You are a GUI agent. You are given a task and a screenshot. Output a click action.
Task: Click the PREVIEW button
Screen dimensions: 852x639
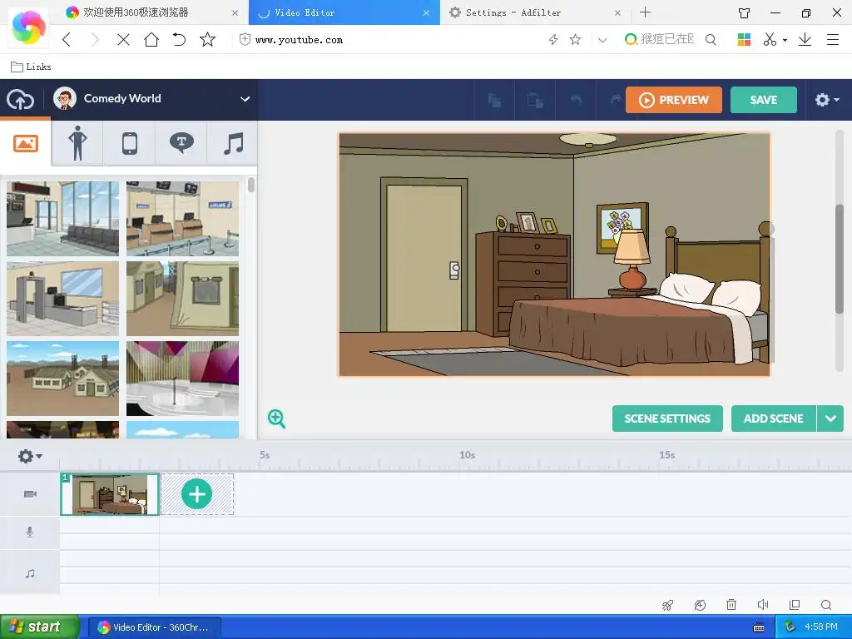pos(674,100)
